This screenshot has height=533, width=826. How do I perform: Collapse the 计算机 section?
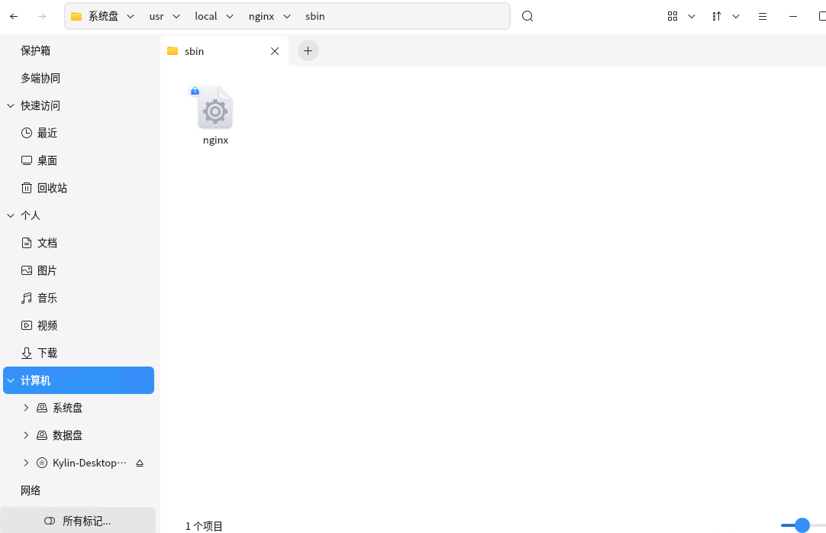tap(11, 380)
